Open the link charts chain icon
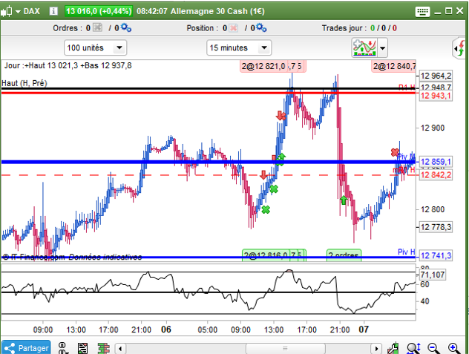Screen dimensions: 469x354 coord(62,348)
